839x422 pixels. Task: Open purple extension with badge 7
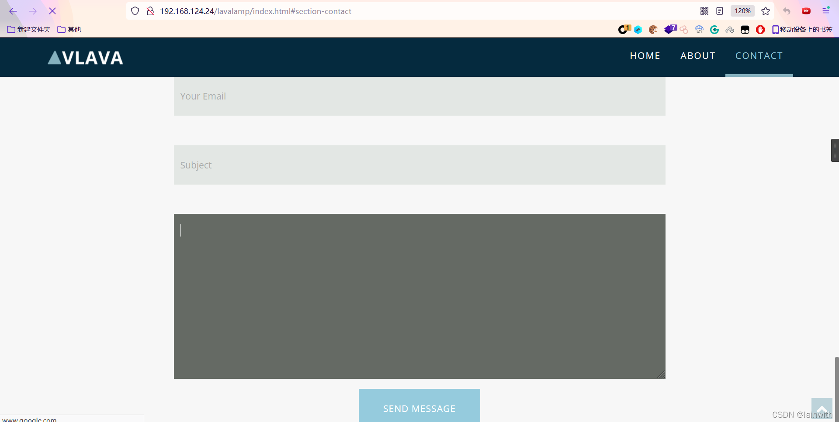coord(670,29)
